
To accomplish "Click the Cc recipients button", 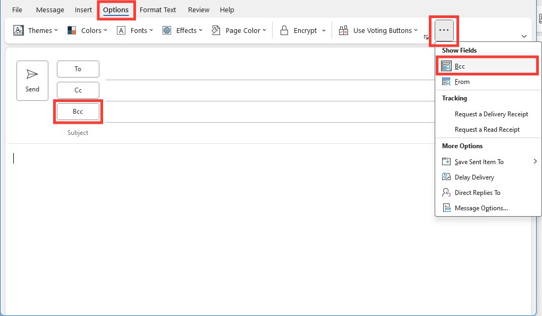I will (x=78, y=90).
